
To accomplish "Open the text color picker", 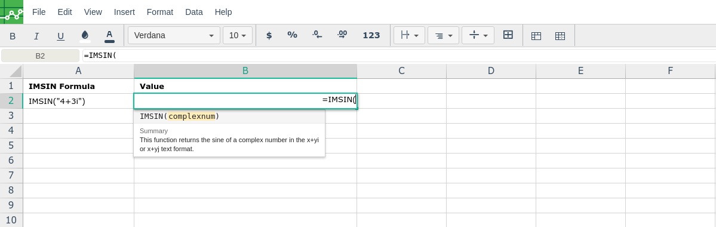I will (x=109, y=36).
